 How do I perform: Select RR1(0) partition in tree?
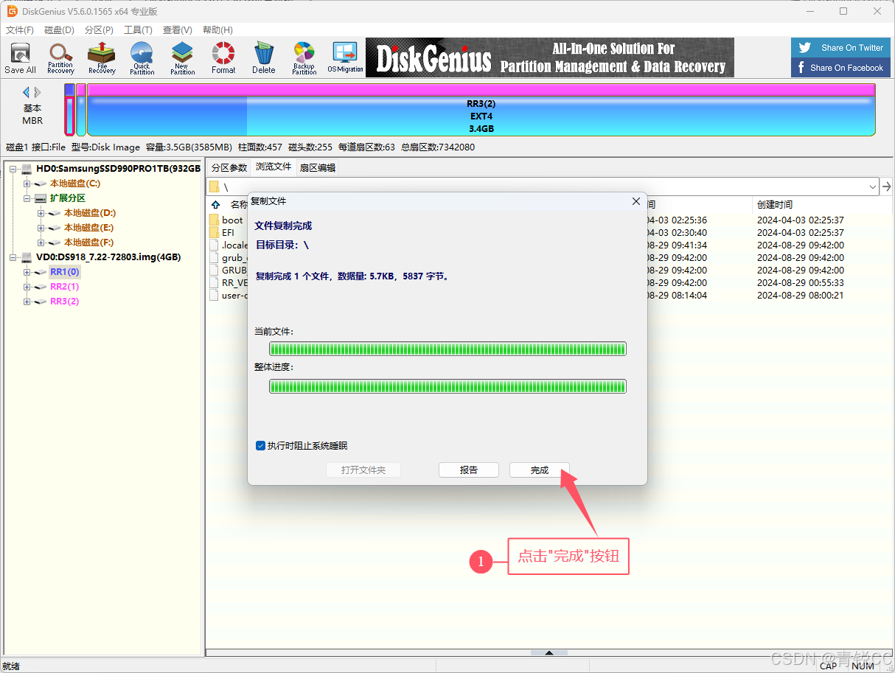(x=65, y=272)
